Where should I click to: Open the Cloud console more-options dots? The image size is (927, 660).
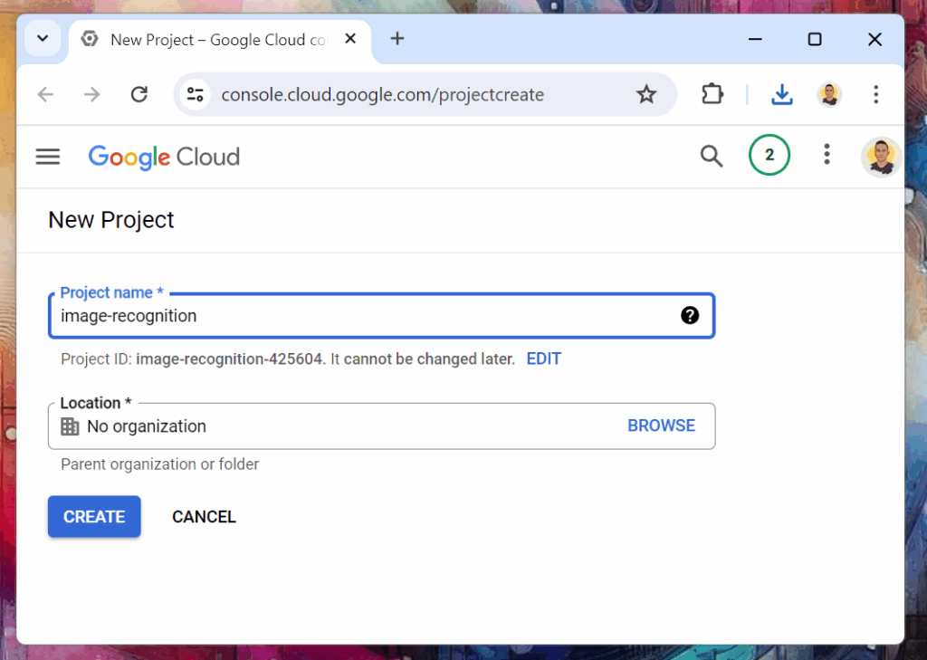[x=826, y=155]
